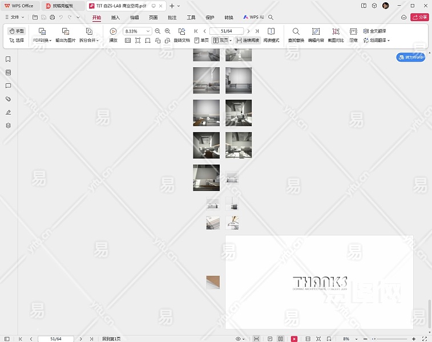Open the attachments paperclip panel
The height and width of the screenshot is (342, 432).
(x=8, y=99)
